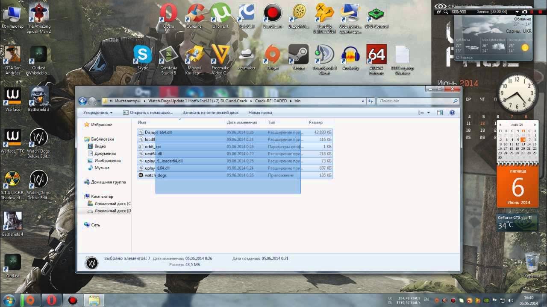The image size is (547, 307).
Task: Switch to Explorer window on taskbar
Action: point(94,300)
